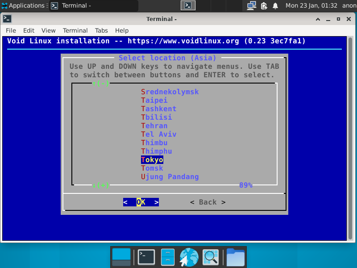Screen dimensions: 357x268
Task: Select Tashkent in the location list
Action: 159,109
